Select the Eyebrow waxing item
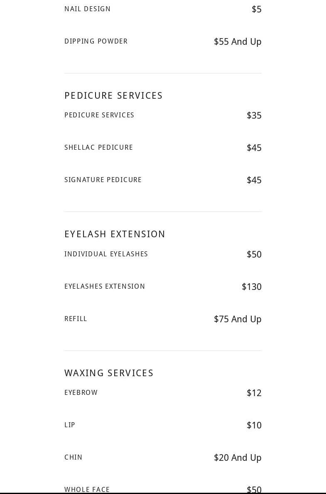Image resolution: width=326 pixels, height=494 pixels. [x=81, y=393]
